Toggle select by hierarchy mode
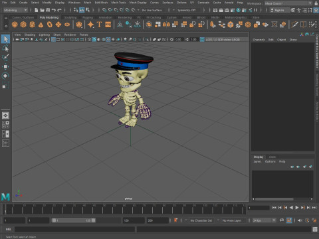The width and height of the screenshot is (319, 239). (76, 10)
